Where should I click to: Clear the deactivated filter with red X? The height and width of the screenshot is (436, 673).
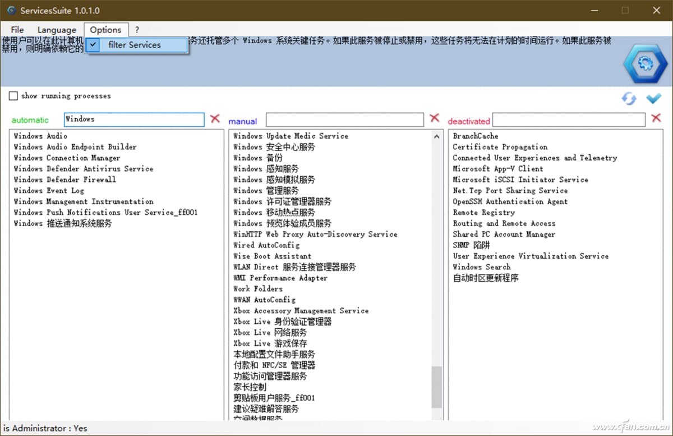coord(656,118)
